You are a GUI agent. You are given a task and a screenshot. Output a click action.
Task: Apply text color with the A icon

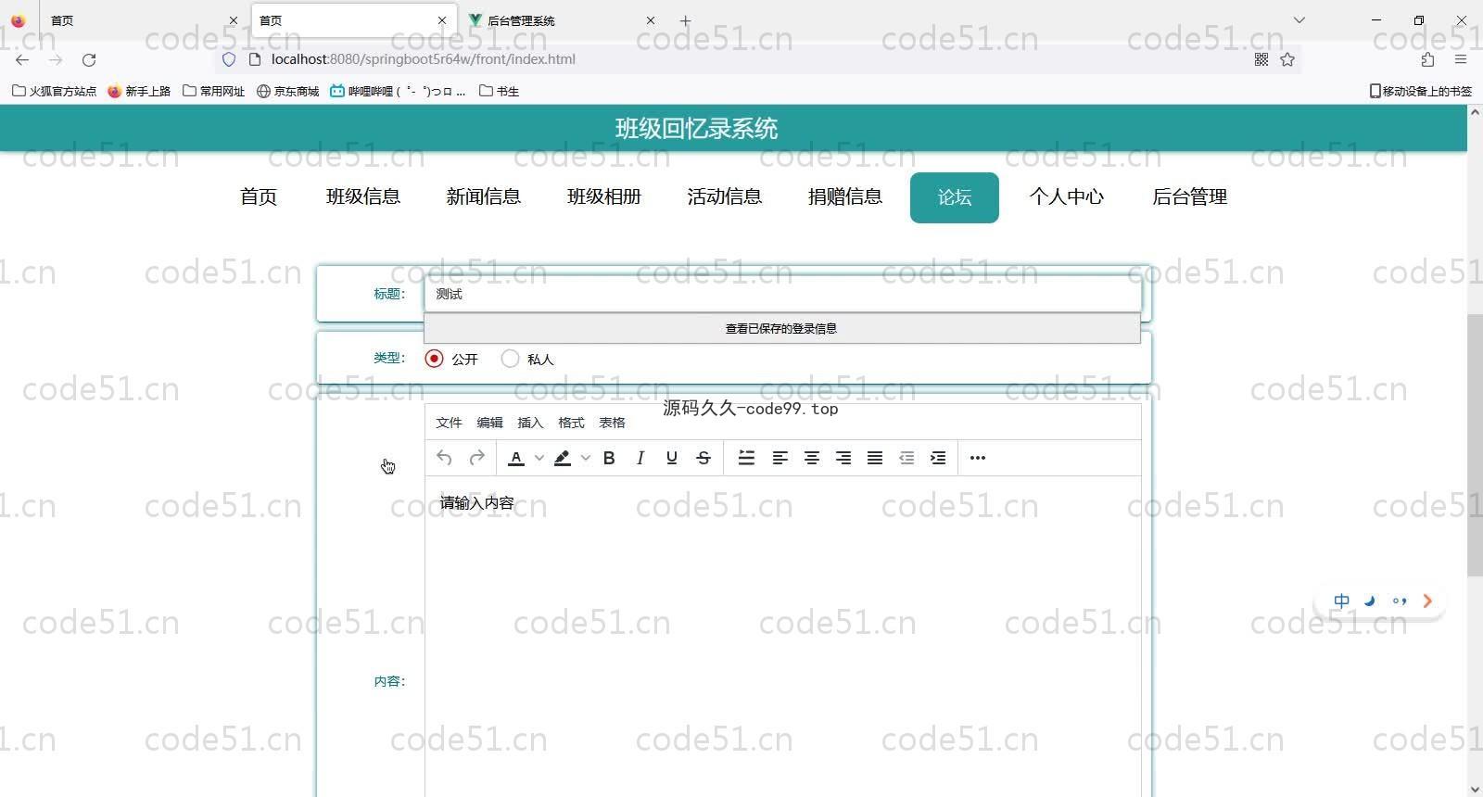[516, 458]
